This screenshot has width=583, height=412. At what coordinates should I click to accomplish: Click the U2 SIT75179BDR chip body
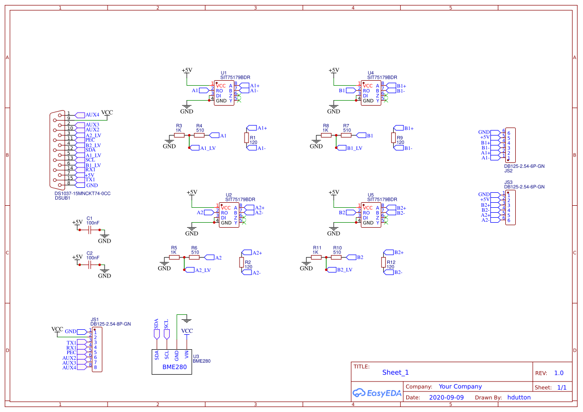click(x=229, y=215)
